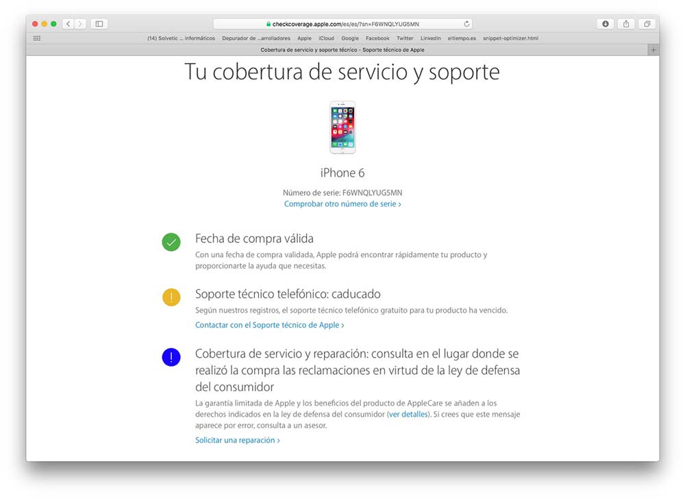The width and height of the screenshot is (685, 498).
Task: Open the Depurador de ...arrolladores bookmark
Action: [256, 38]
